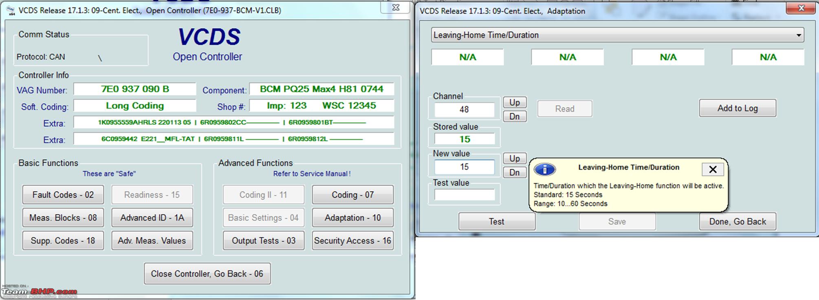This screenshot has width=819, height=300.
Task: Start Output Tests - 03
Action: click(x=263, y=240)
